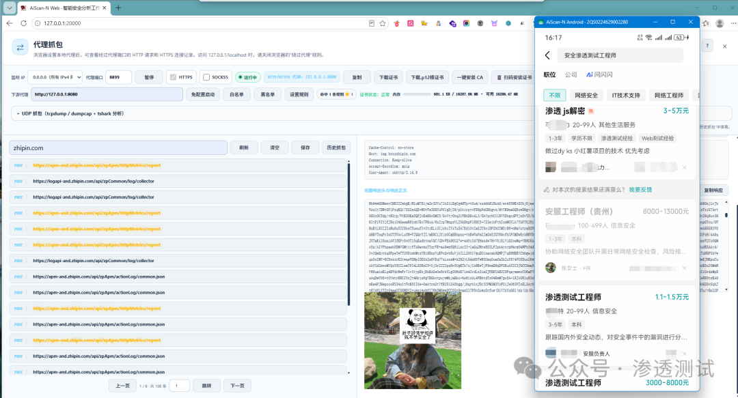Open the browser tab list chevron

[x=10, y=8]
